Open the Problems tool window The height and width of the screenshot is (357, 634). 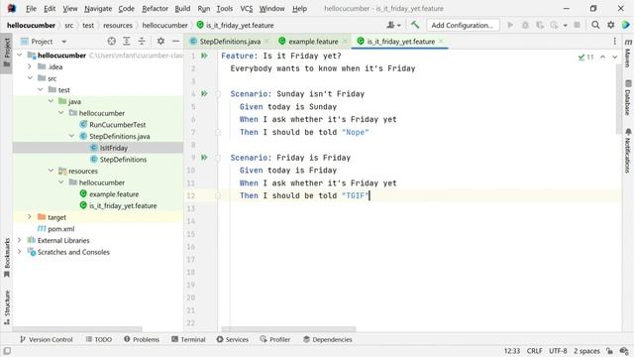pyautogui.click(x=142, y=339)
